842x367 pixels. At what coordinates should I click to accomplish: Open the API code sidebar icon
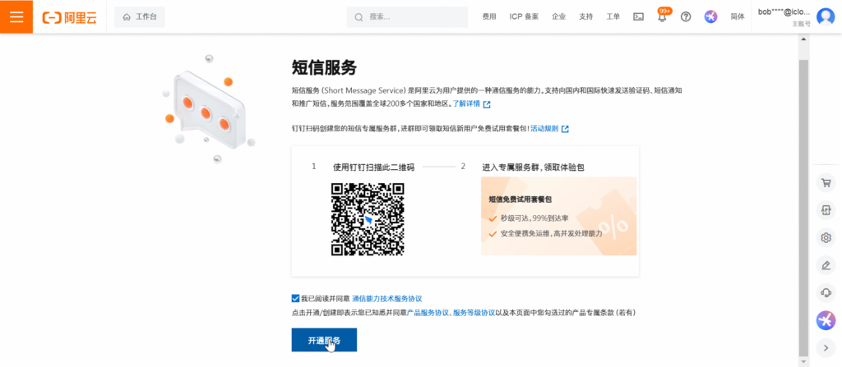pyautogui.click(x=826, y=210)
